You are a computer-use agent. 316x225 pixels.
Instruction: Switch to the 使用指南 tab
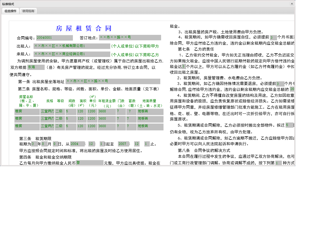pyautogui.click(x=28, y=11)
